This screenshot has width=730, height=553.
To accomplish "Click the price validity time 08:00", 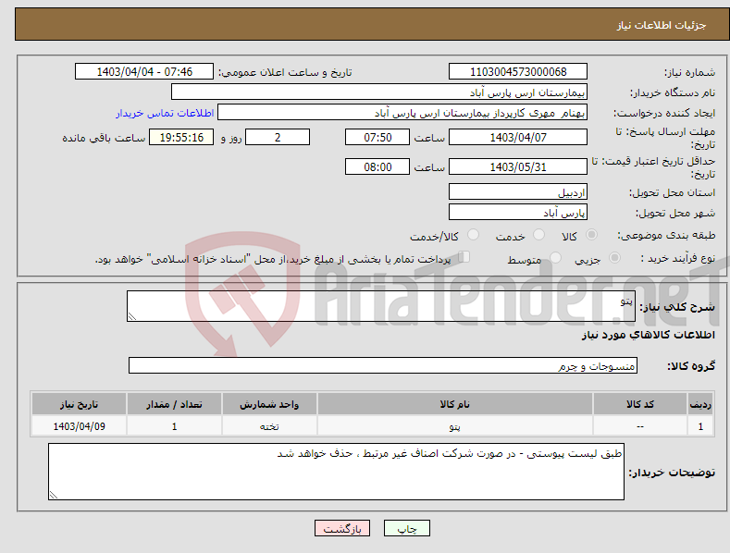I will (x=377, y=166).
